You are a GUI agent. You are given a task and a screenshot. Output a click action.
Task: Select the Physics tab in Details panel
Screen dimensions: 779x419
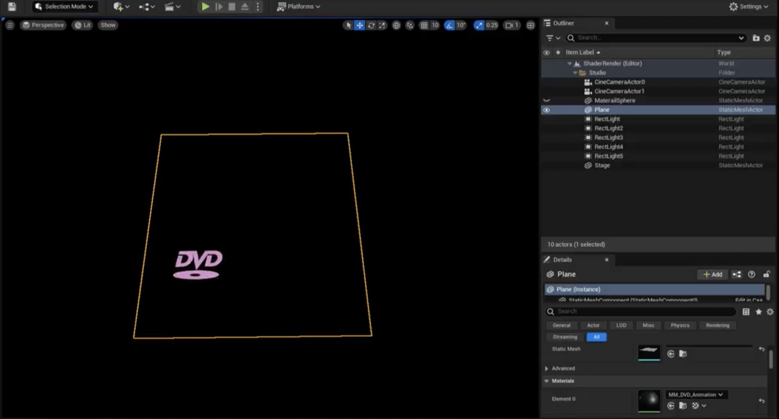(680, 325)
